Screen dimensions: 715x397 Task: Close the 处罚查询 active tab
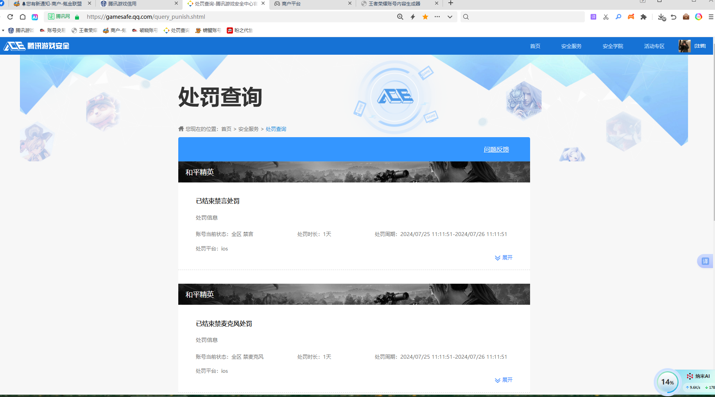[x=263, y=3]
